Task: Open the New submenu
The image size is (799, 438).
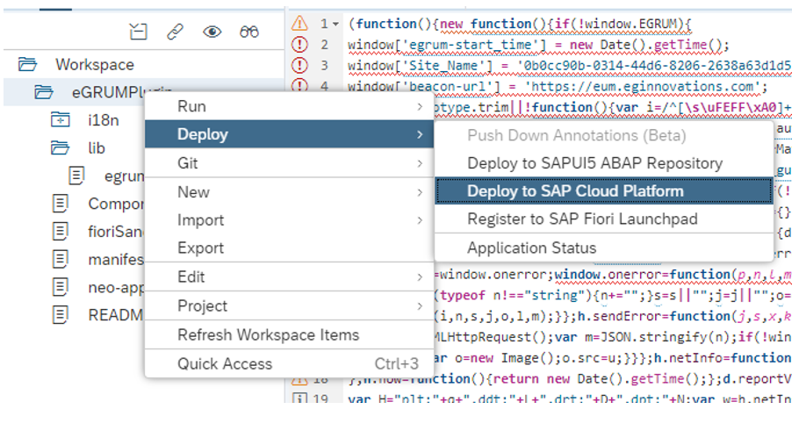Action: coord(289,192)
